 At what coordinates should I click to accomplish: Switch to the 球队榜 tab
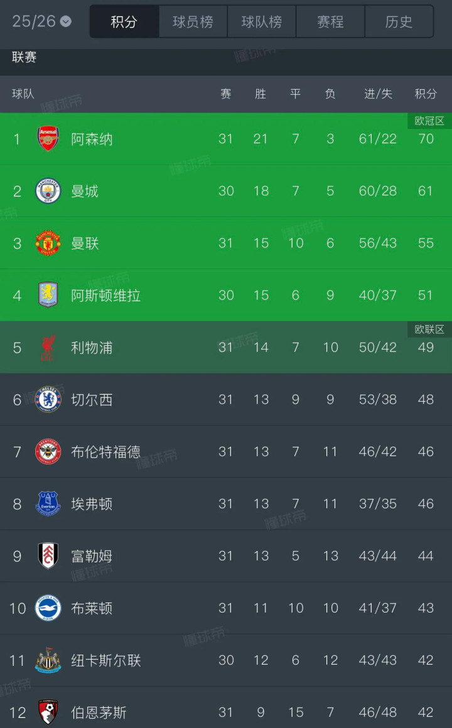point(261,22)
